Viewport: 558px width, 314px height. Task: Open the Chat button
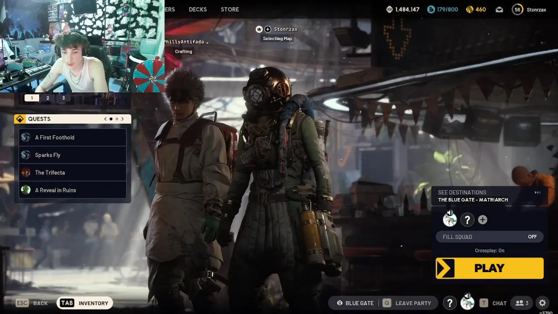(x=493, y=303)
